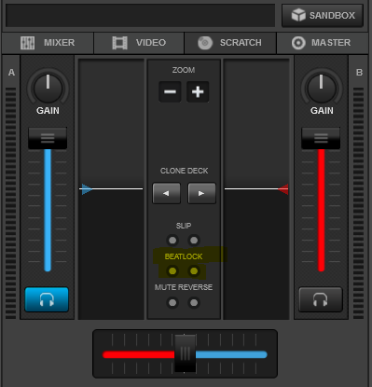Screen dimensions: 372x387
Task: Click the zoom in plus button
Action: point(198,91)
